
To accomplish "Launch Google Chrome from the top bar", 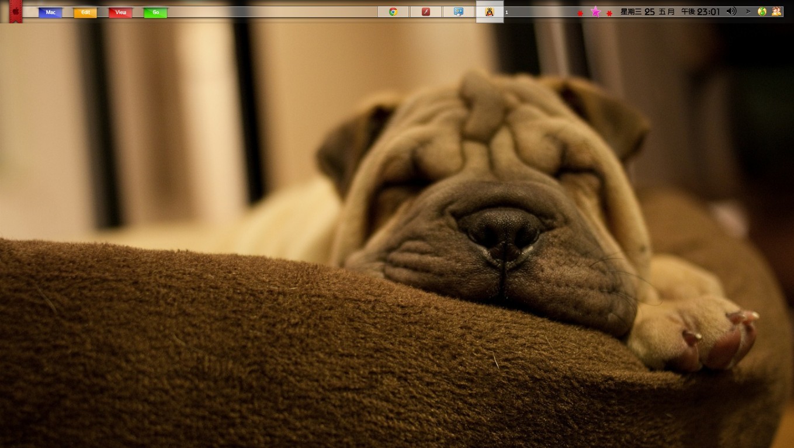I will point(393,12).
